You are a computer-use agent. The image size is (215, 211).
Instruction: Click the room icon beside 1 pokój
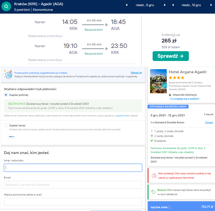pyautogui.click(x=152, y=131)
